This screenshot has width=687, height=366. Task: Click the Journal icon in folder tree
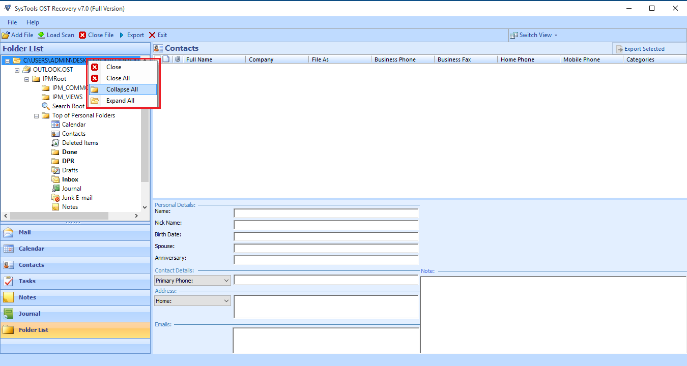(x=55, y=189)
